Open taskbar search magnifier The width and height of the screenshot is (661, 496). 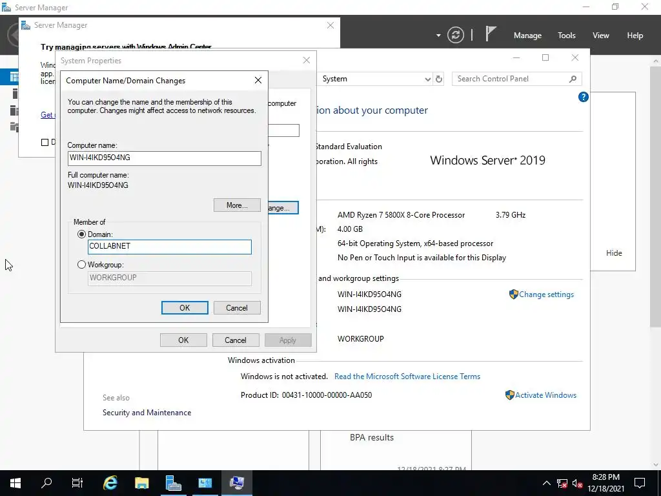46,483
